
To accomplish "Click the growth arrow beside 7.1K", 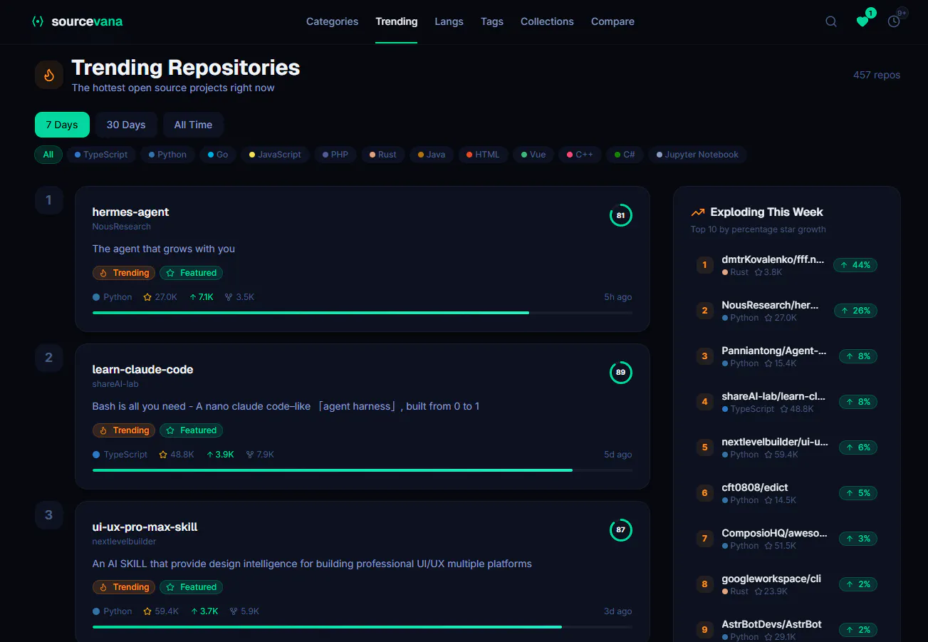I will coord(192,297).
